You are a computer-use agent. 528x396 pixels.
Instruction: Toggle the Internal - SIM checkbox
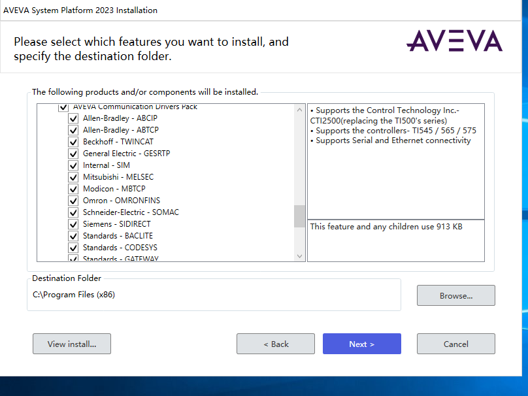click(x=73, y=165)
